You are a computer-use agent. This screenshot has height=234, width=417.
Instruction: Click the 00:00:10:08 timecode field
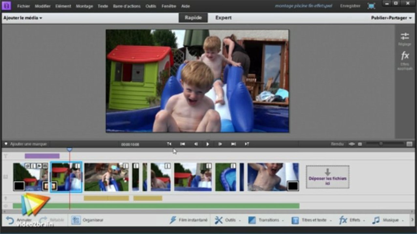point(130,144)
